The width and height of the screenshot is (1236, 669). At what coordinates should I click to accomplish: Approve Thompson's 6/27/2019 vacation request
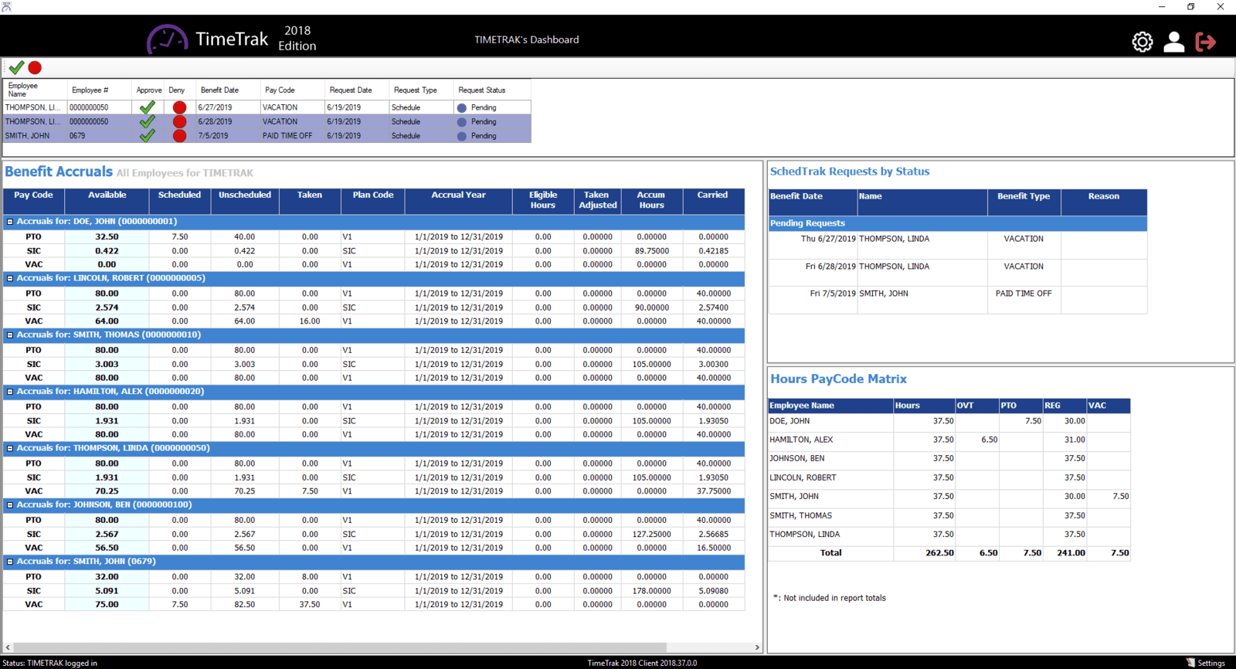tap(148, 107)
